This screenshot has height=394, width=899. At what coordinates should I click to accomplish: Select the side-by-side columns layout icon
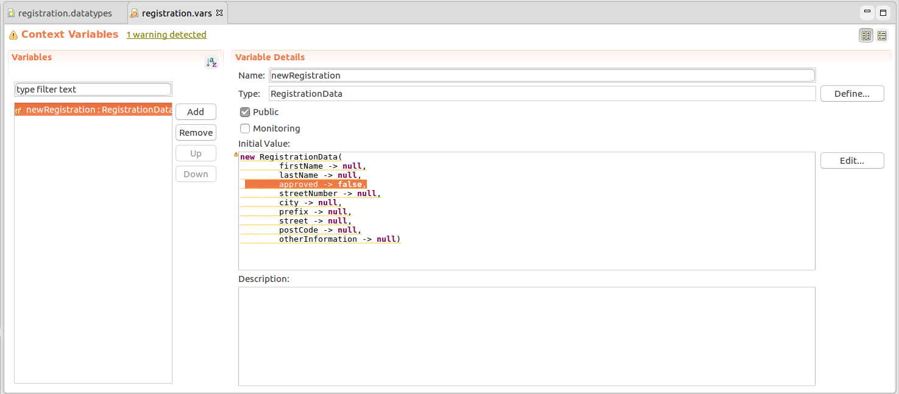865,35
